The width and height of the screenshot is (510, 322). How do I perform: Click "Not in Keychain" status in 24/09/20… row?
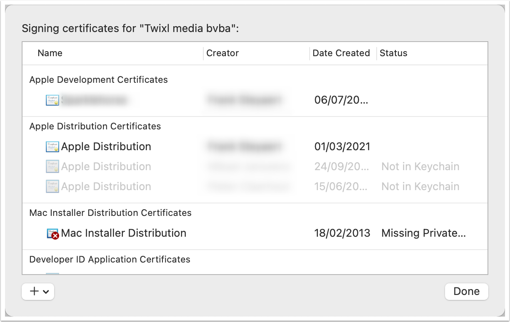[x=420, y=166]
